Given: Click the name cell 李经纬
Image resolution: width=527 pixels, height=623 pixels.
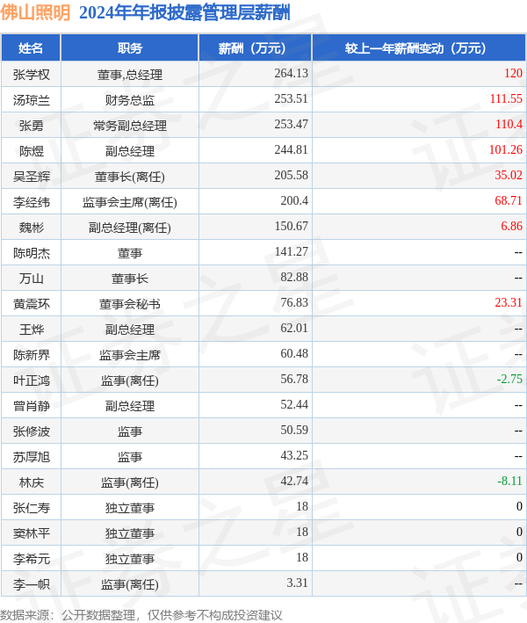Looking at the screenshot, I should [x=32, y=202].
